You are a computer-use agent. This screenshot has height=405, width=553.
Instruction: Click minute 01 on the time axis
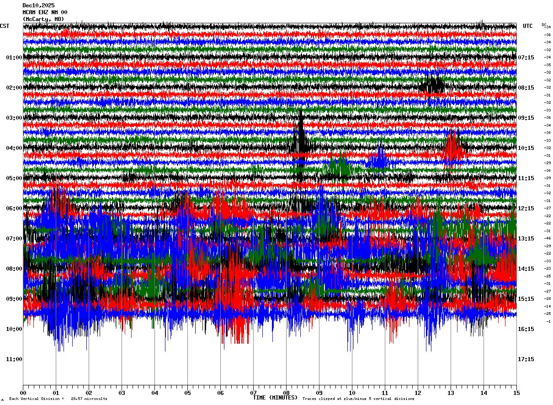pyautogui.click(x=56, y=393)
